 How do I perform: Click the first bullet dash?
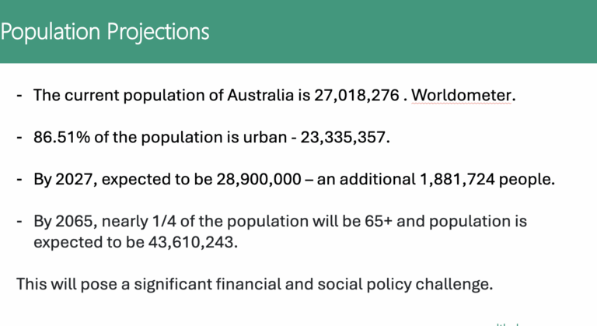(19, 96)
